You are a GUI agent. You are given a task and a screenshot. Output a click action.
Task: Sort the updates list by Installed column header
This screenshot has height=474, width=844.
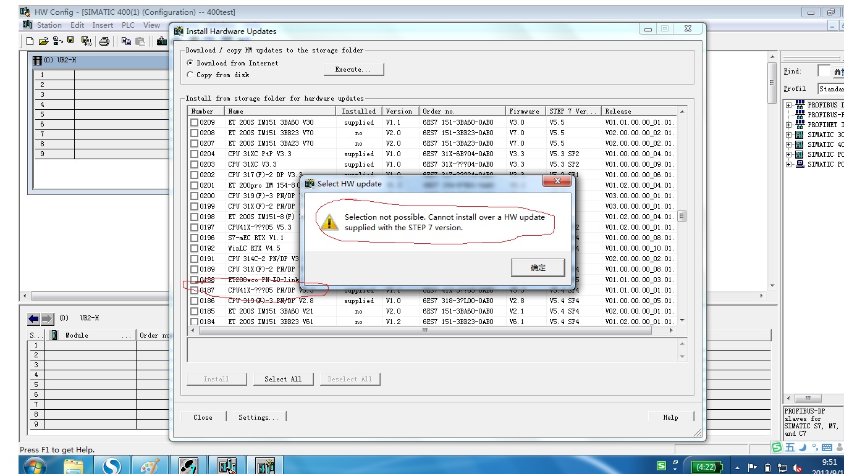(x=359, y=111)
